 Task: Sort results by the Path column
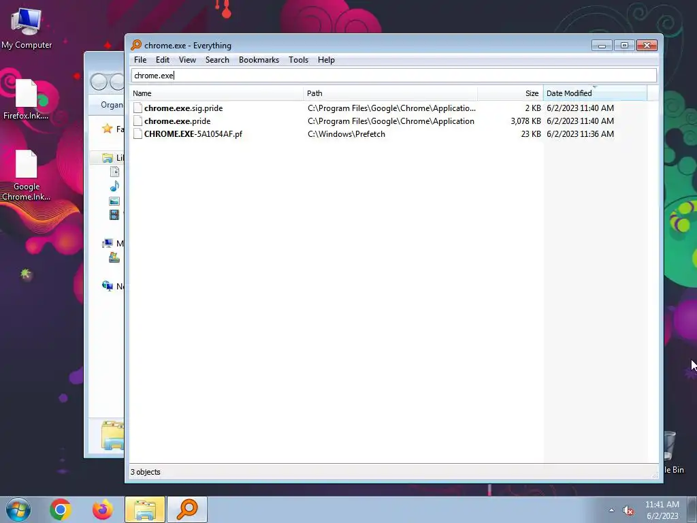pos(390,93)
